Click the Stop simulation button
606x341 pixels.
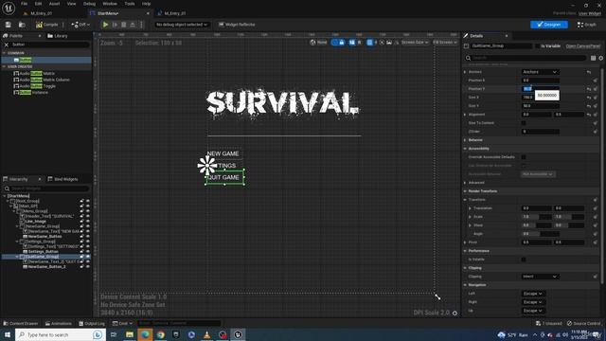pos(124,25)
